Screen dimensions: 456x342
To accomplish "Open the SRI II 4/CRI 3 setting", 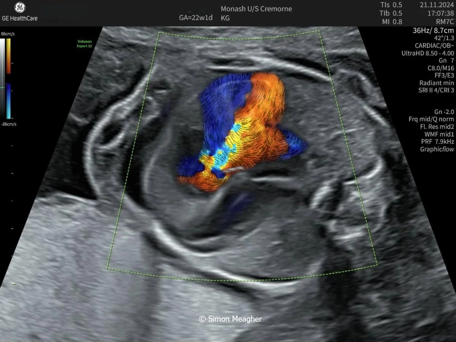I will pos(436,90).
